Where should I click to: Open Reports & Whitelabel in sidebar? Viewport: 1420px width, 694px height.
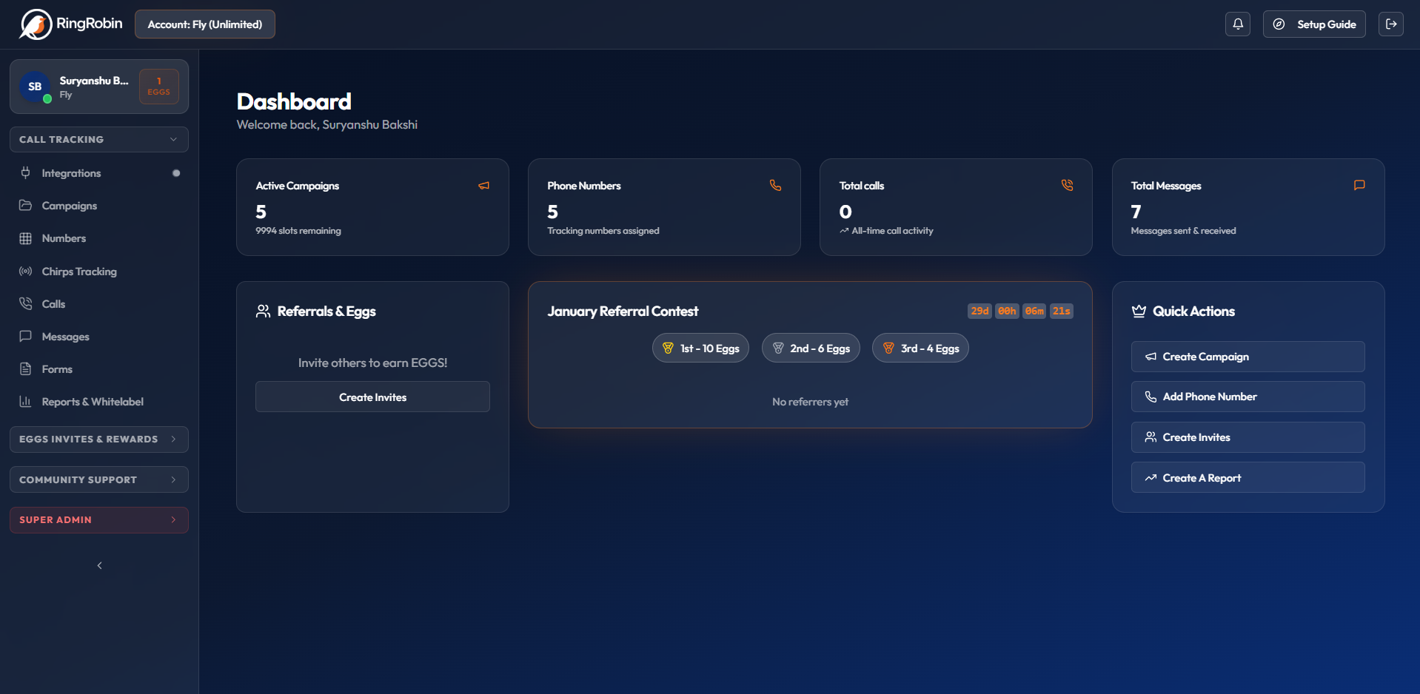click(92, 402)
